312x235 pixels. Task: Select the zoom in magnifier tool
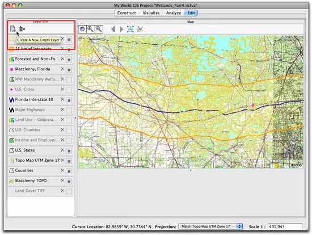[91, 30]
